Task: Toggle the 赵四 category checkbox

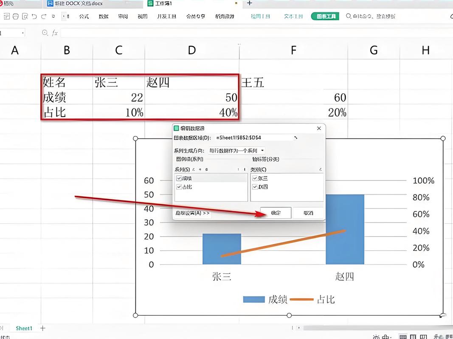Action: 255,186
